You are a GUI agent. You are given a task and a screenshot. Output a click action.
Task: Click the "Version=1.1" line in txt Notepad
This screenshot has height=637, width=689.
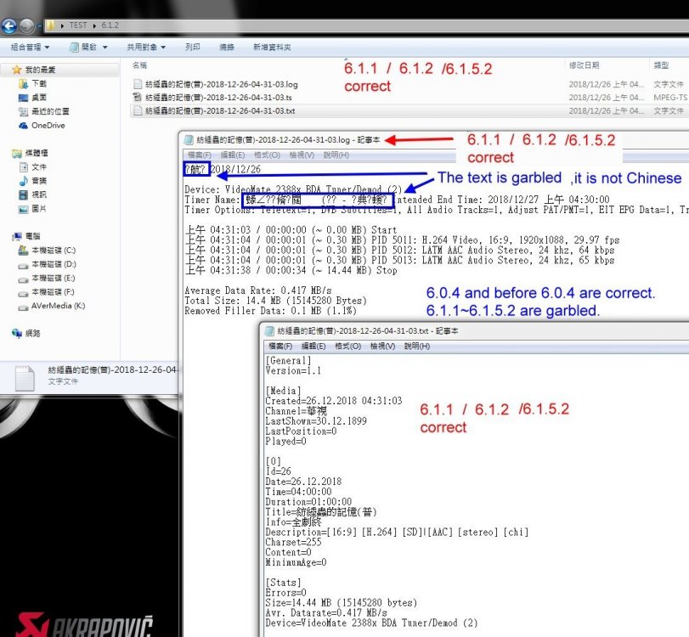293,371
